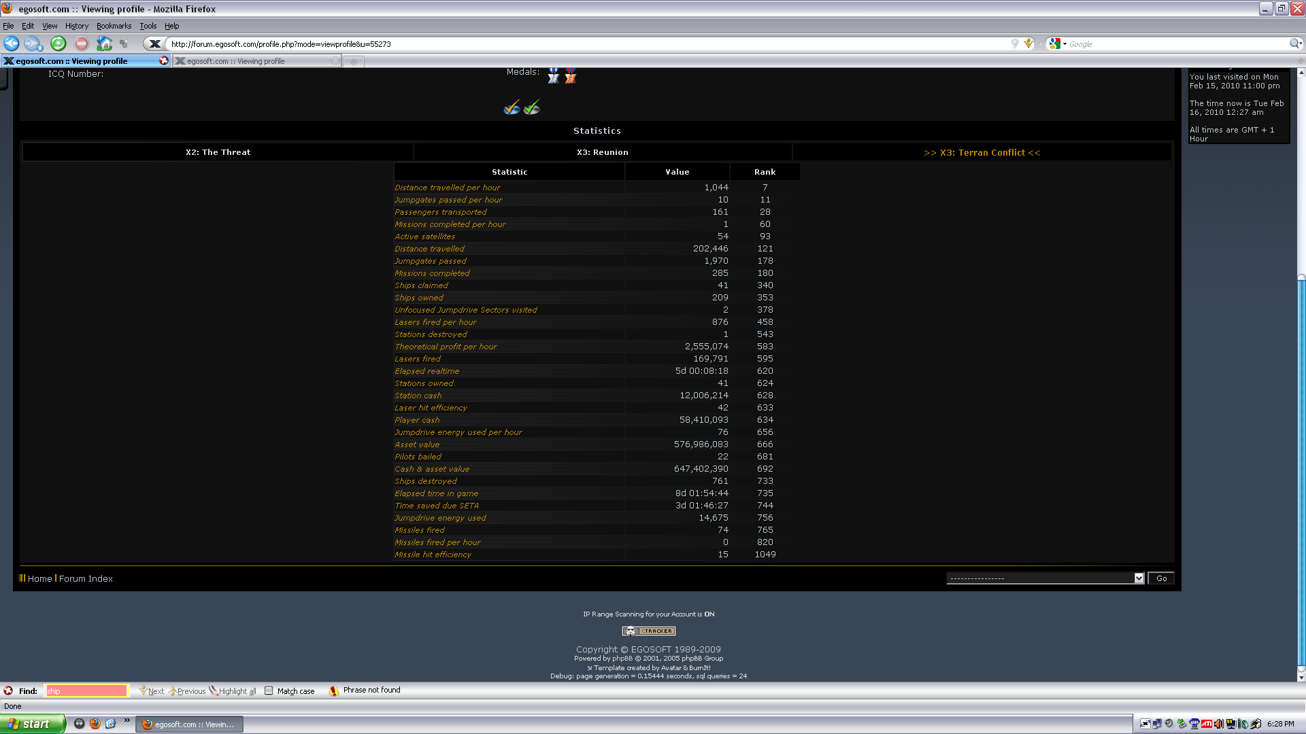
Task: Open the Bookmarks menu
Action: pos(114,26)
